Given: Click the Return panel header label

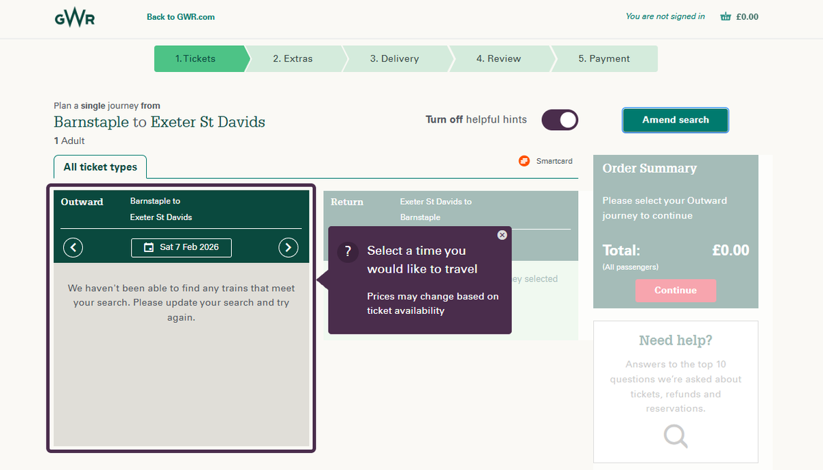Looking at the screenshot, I should pos(347,202).
